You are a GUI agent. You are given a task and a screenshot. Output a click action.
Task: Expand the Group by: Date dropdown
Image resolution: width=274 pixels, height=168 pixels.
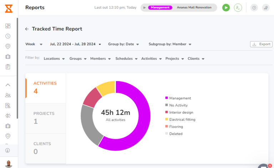point(123,44)
